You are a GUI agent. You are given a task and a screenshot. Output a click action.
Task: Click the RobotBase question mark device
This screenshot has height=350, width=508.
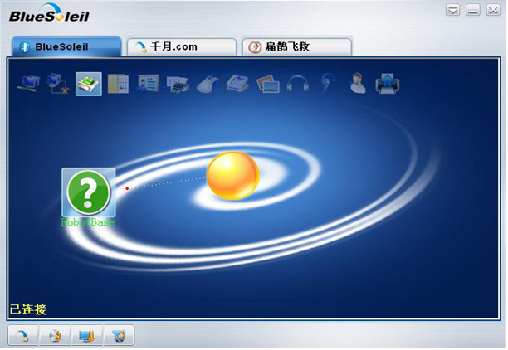(88, 192)
